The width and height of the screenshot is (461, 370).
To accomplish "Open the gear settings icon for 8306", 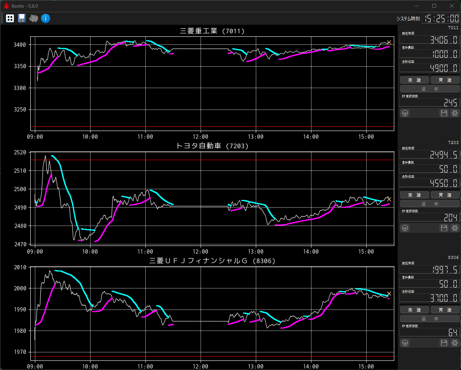I will (x=455, y=343).
